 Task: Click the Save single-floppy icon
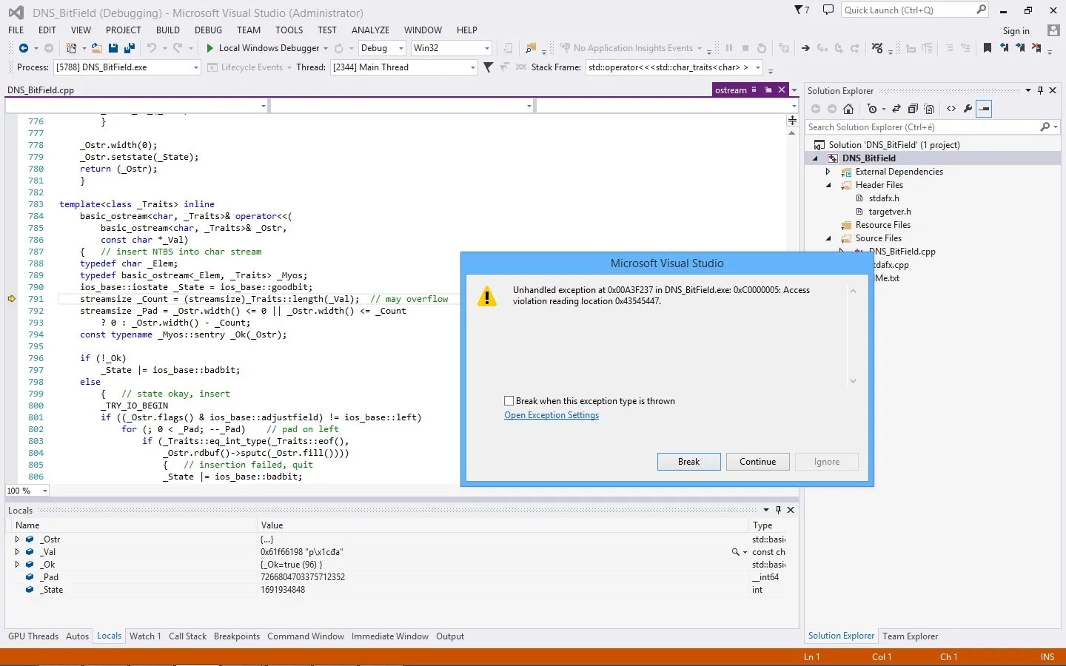(x=113, y=48)
